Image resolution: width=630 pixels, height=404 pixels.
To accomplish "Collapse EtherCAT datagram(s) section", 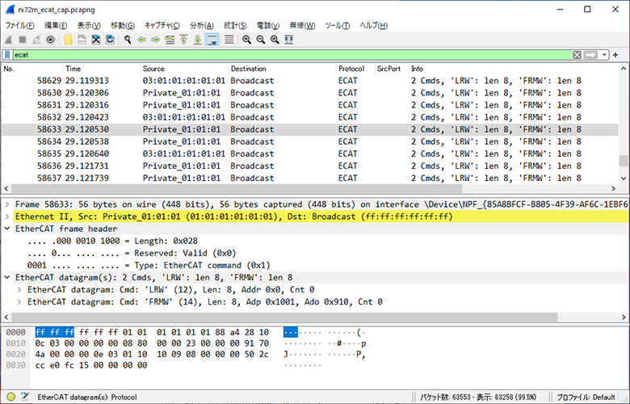I will point(6,277).
